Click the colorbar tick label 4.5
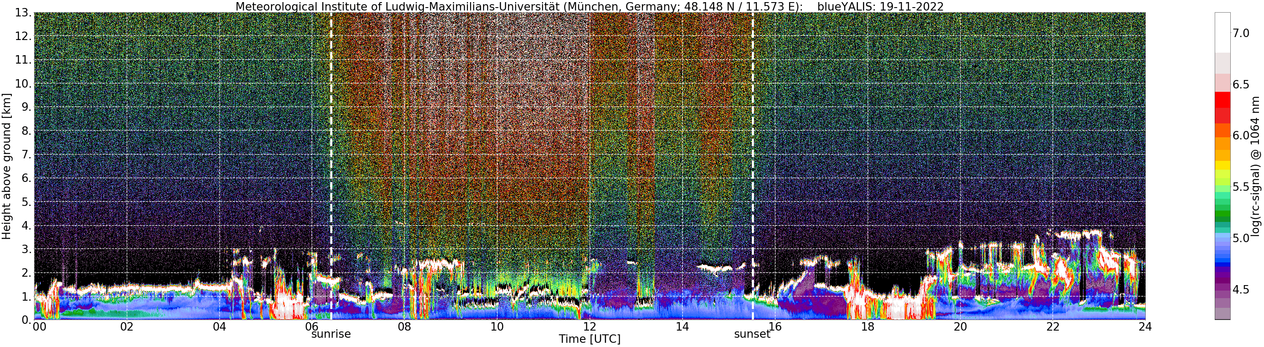The height and width of the screenshot is (347, 1264). point(1241,290)
